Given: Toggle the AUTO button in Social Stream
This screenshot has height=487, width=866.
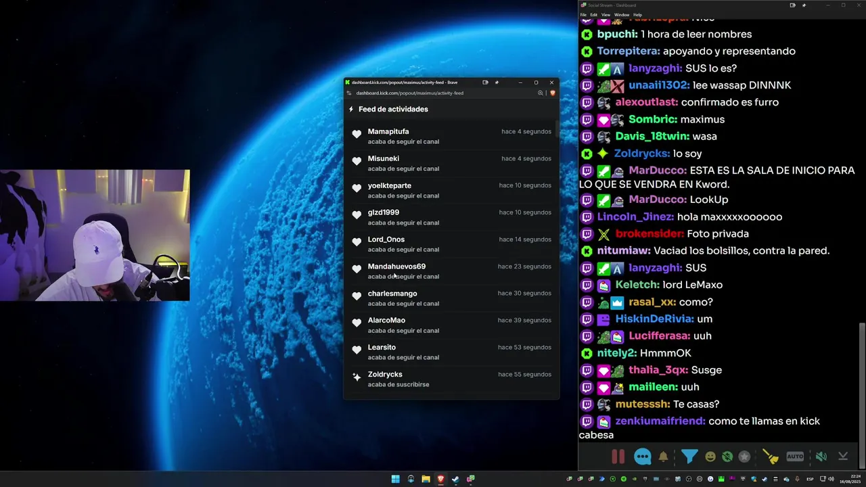Looking at the screenshot, I should [795, 457].
